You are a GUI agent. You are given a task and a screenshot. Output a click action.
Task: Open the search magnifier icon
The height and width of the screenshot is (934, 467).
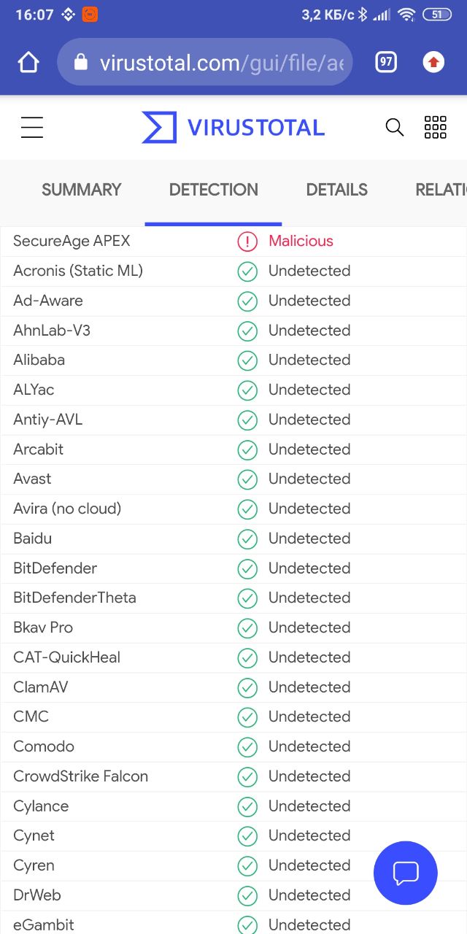coord(395,128)
